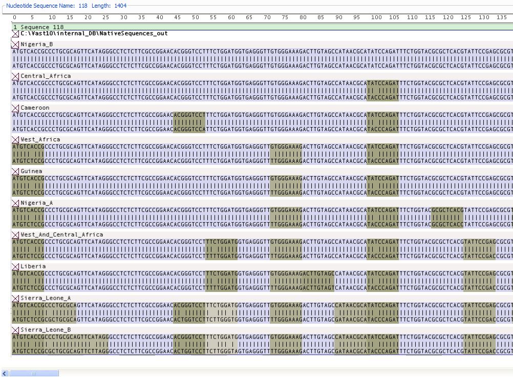This screenshot has height=378, width=513.
Task: Toggle the Nigeria_A alignment checkbox
Action: pyautogui.click(x=15, y=203)
